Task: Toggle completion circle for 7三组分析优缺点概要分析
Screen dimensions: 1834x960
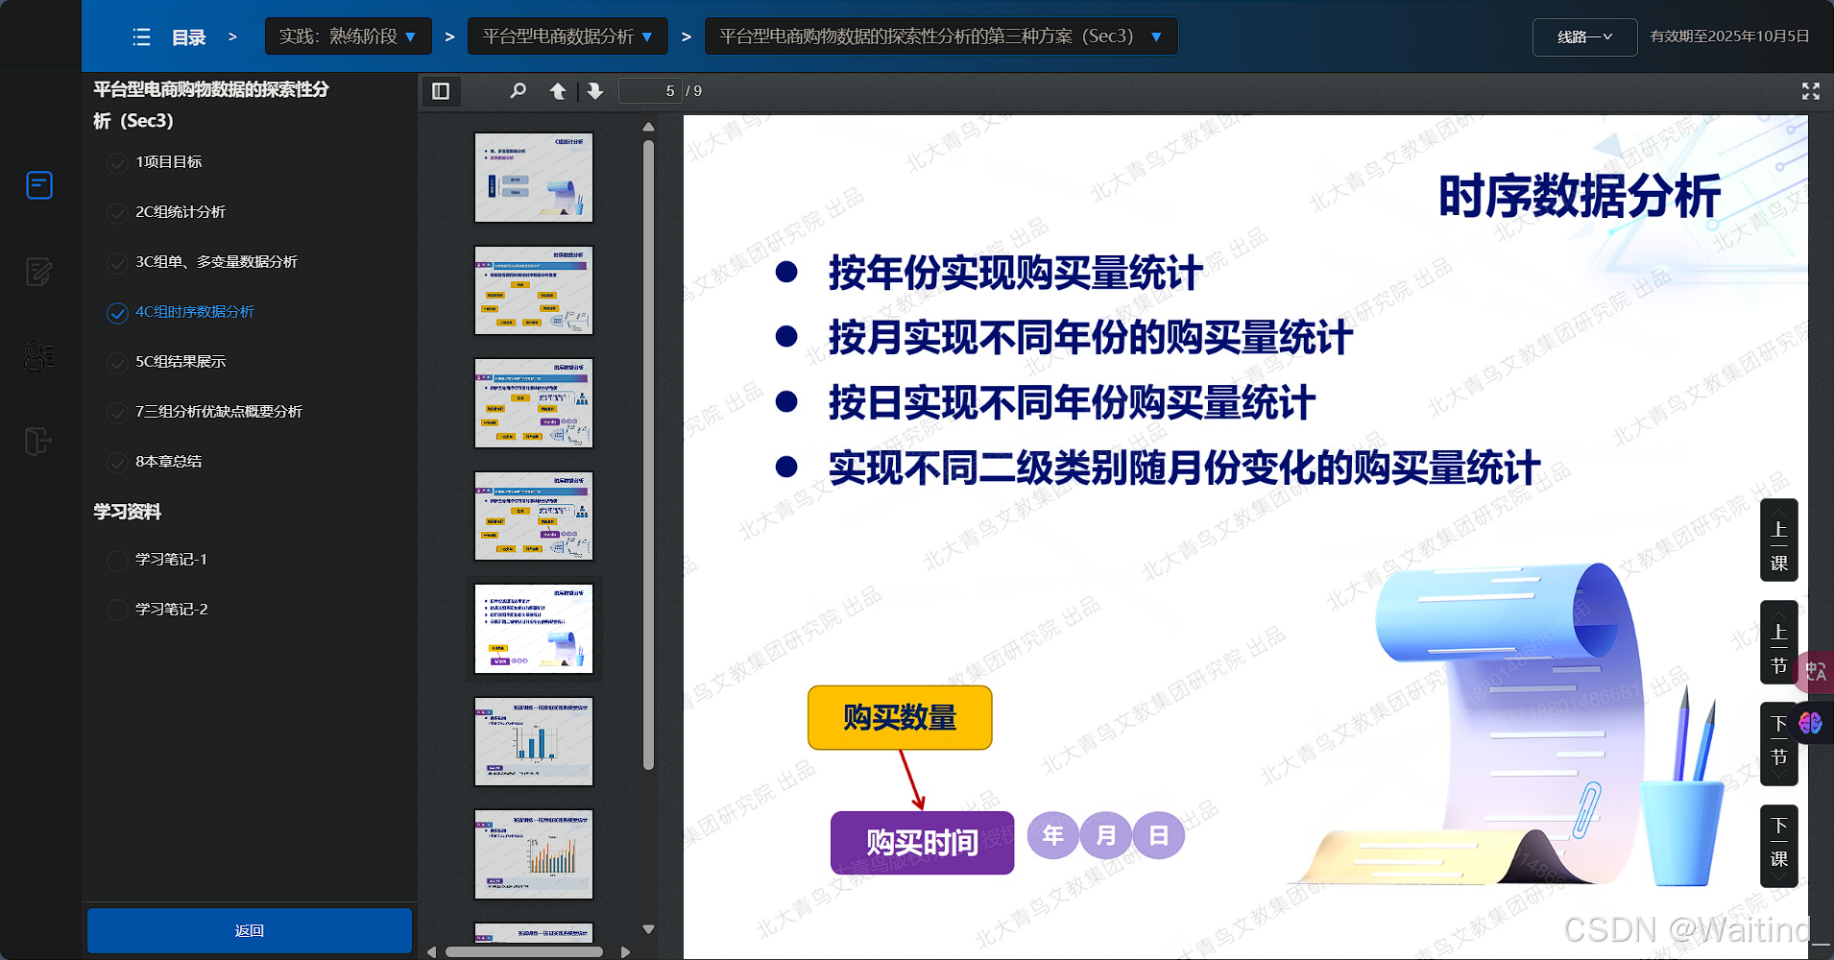Action: pyautogui.click(x=117, y=413)
